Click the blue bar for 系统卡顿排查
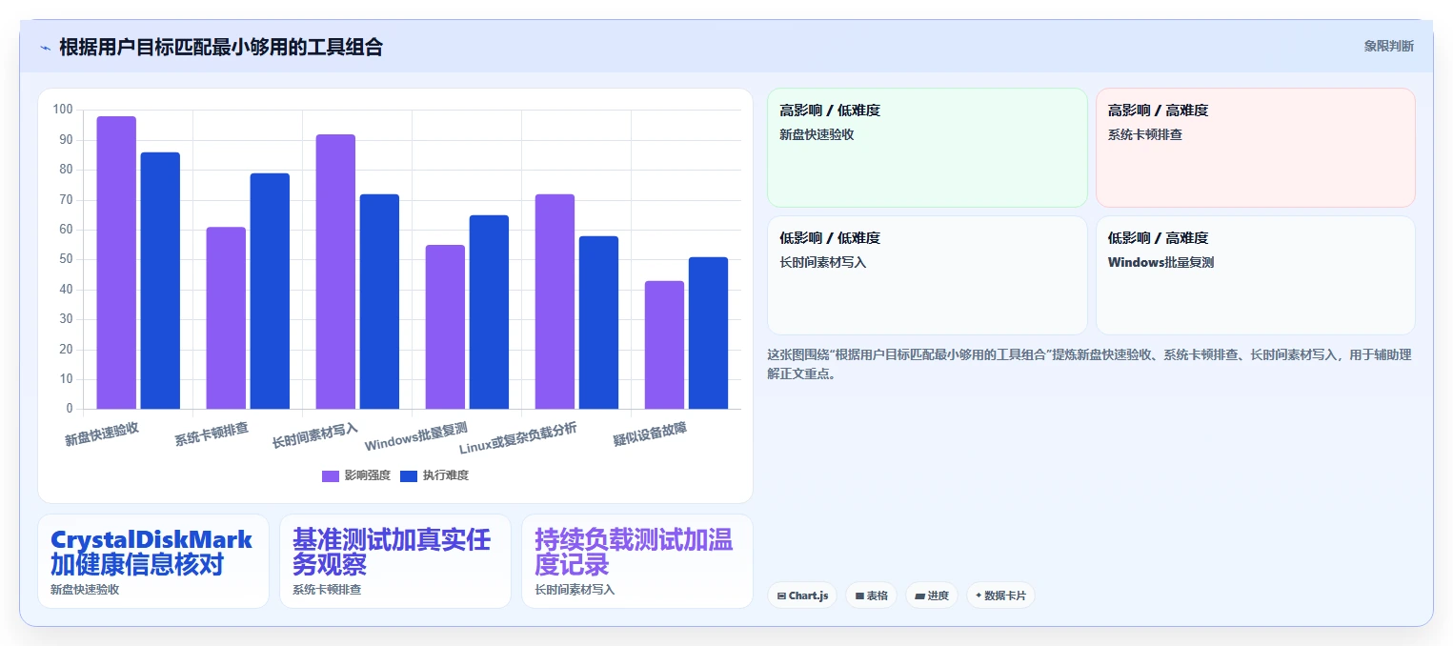Screen dimensions: 1453x646 tap(270, 292)
